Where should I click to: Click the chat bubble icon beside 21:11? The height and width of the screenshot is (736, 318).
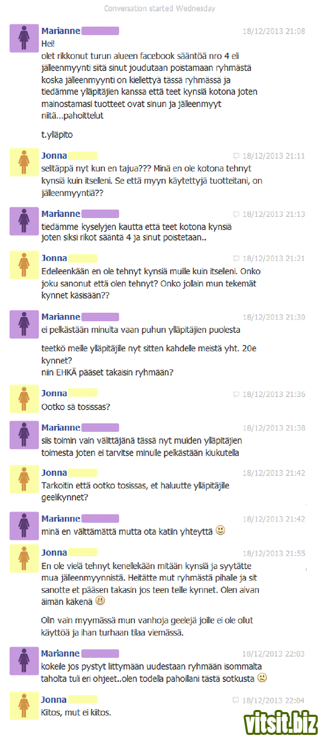(x=237, y=156)
